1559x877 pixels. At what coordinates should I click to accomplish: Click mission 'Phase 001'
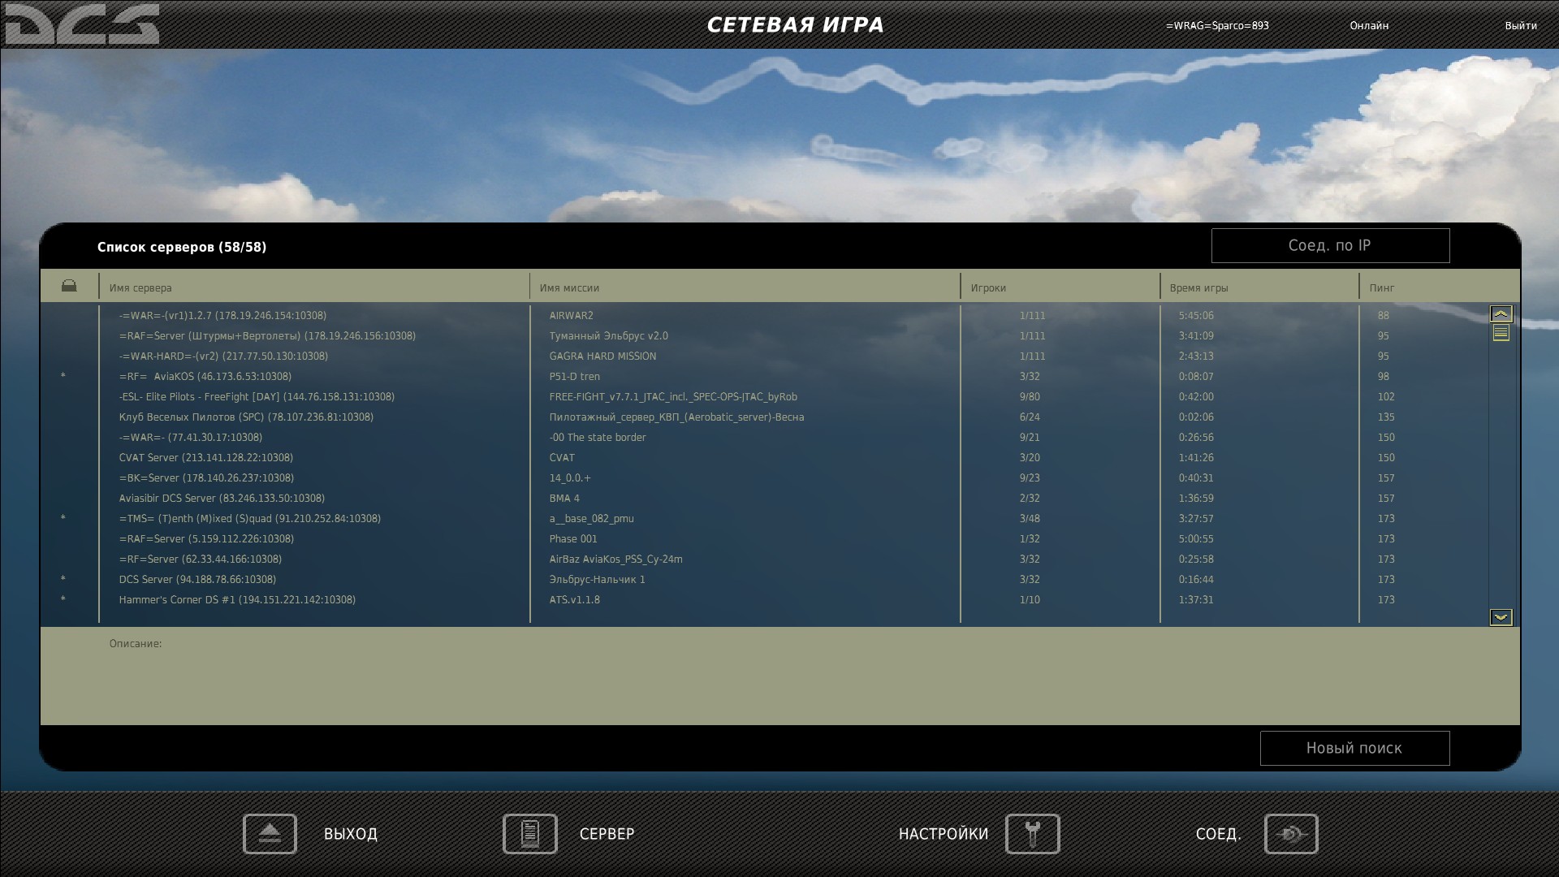(x=572, y=538)
